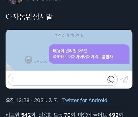View the 492 likes list

[x=100, y=115]
